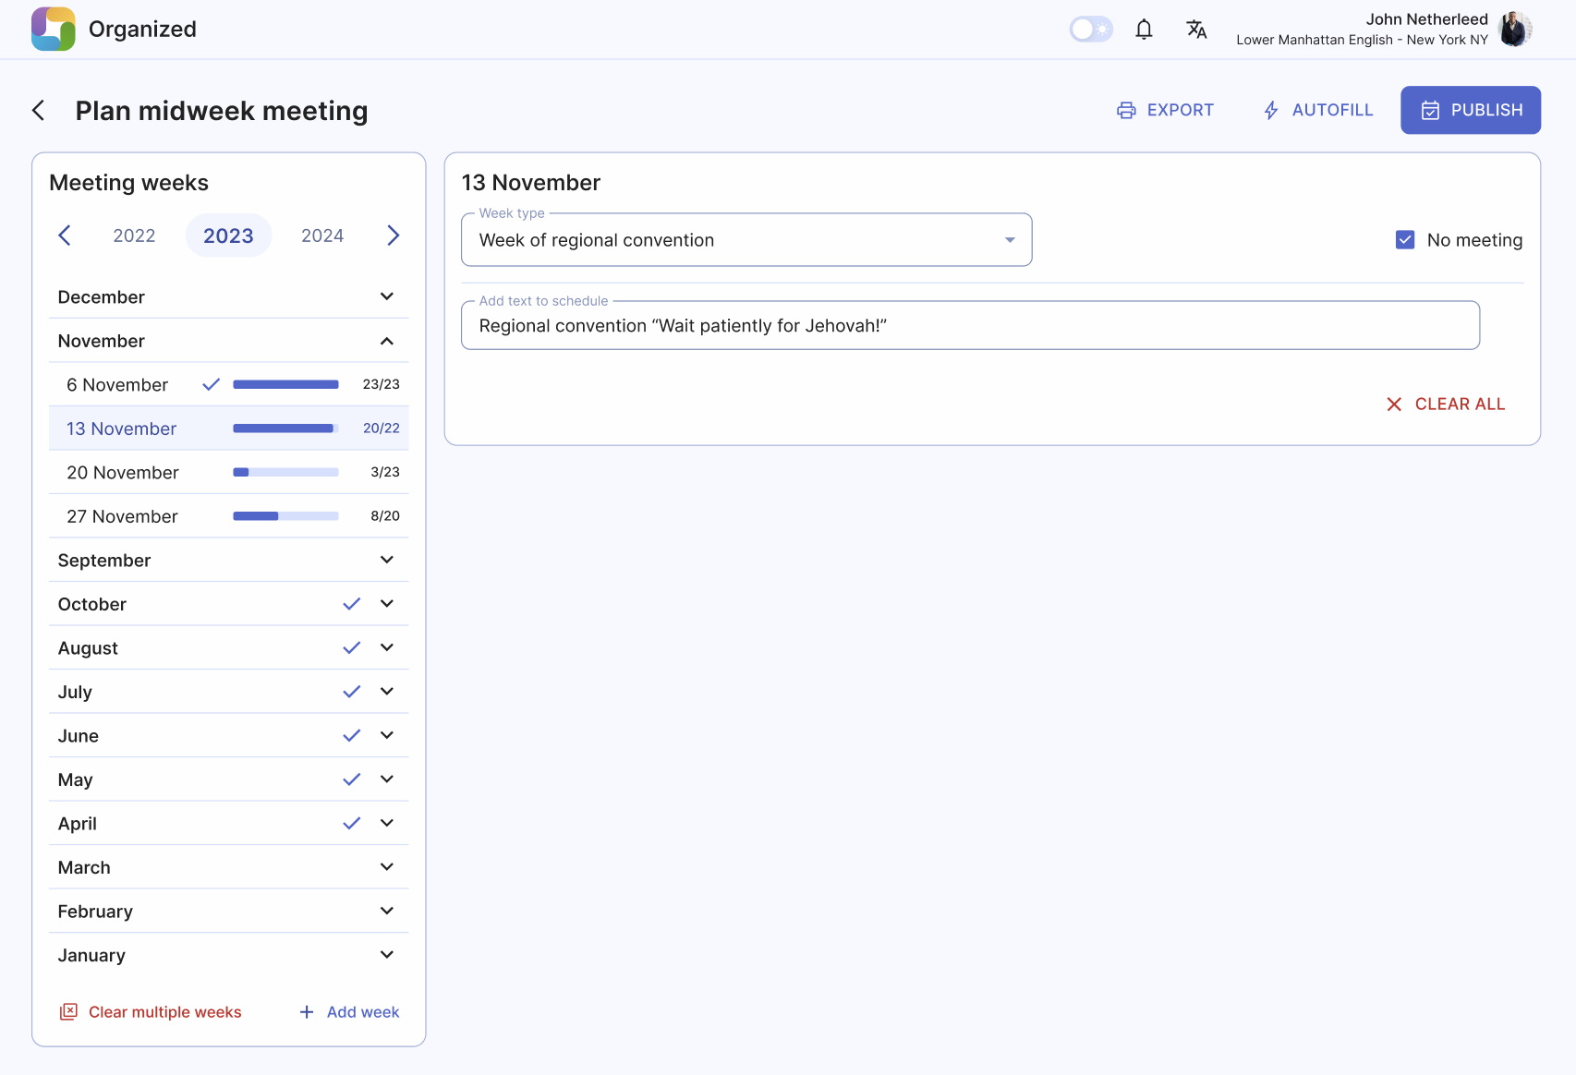Screen dimensions: 1576x1075
Task: Toggle the dark mode switch
Action: [x=1091, y=29]
